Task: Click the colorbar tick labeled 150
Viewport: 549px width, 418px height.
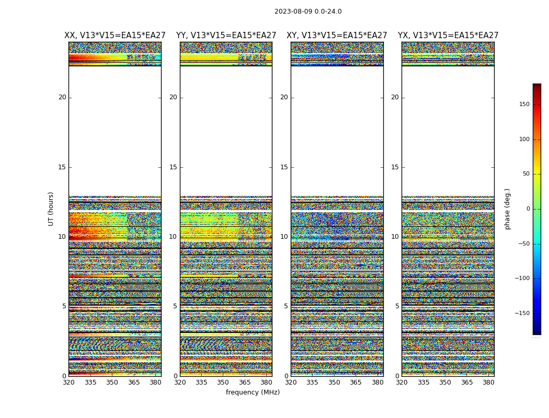Action: [x=524, y=104]
